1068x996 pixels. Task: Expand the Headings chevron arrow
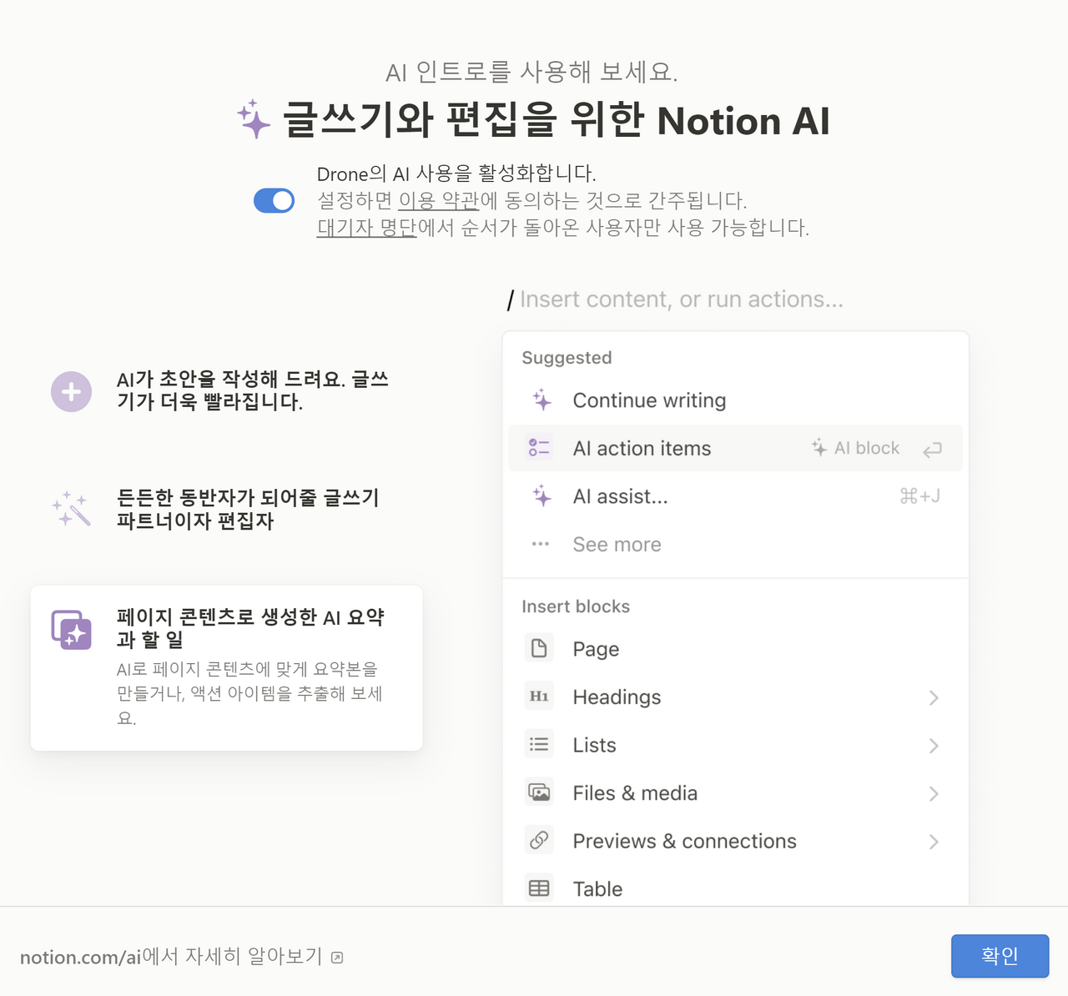tap(934, 697)
